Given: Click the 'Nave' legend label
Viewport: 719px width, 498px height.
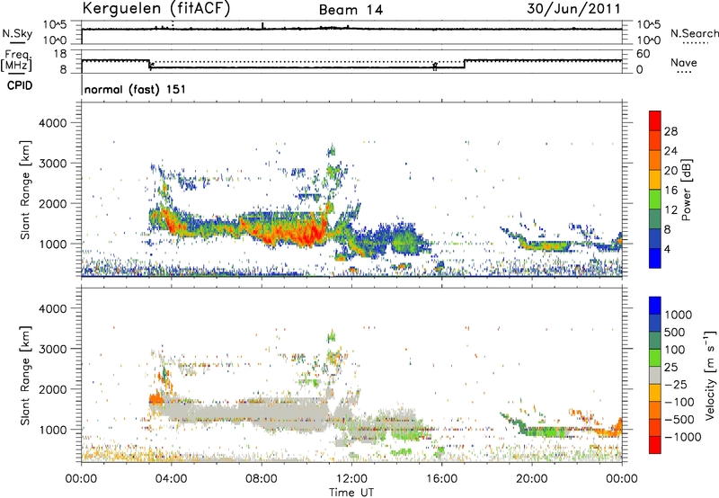Looking at the screenshot, I should tap(684, 63).
